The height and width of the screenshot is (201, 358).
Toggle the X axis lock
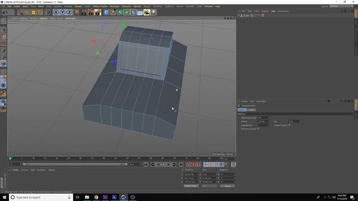[x=56, y=12]
